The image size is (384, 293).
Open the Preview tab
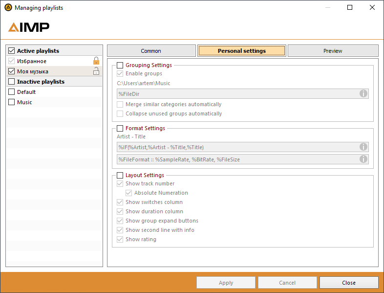pyautogui.click(x=333, y=51)
